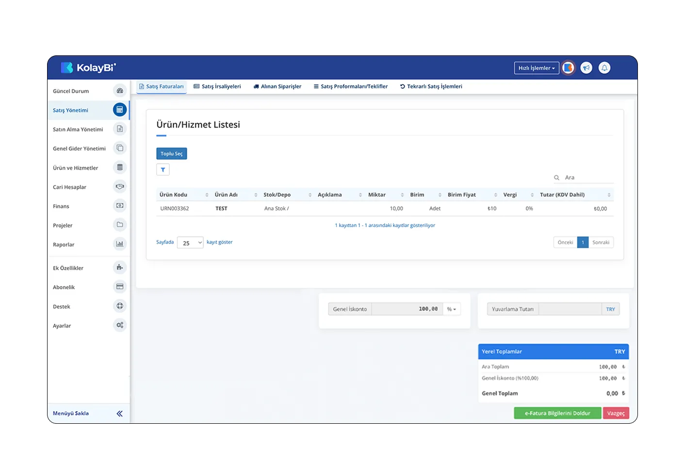The height and width of the screenshot is (466, 685).
Task: Click the user avatar icon in header
Action: click(x=568, y=68)
